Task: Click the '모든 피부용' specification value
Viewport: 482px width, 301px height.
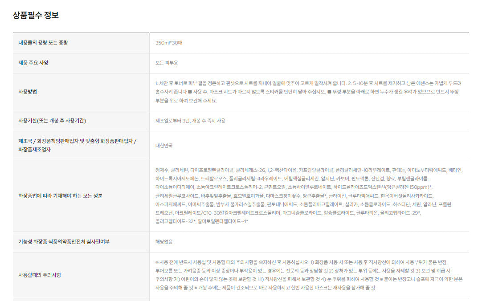Action: pyautogui.click(x=167, y=63)
